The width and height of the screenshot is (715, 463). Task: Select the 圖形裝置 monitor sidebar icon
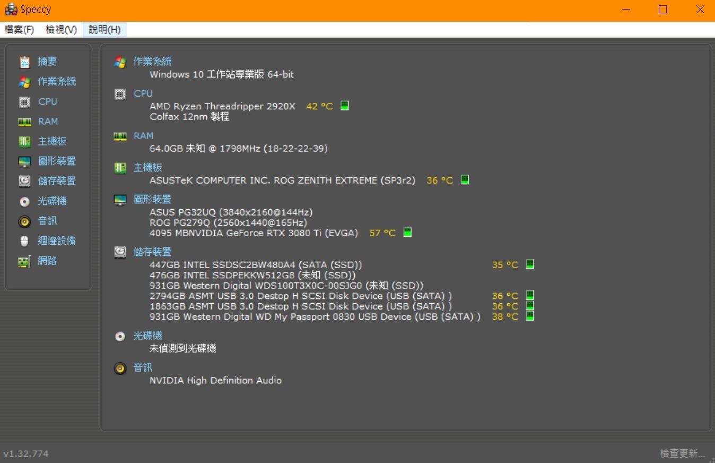point(24,161)
